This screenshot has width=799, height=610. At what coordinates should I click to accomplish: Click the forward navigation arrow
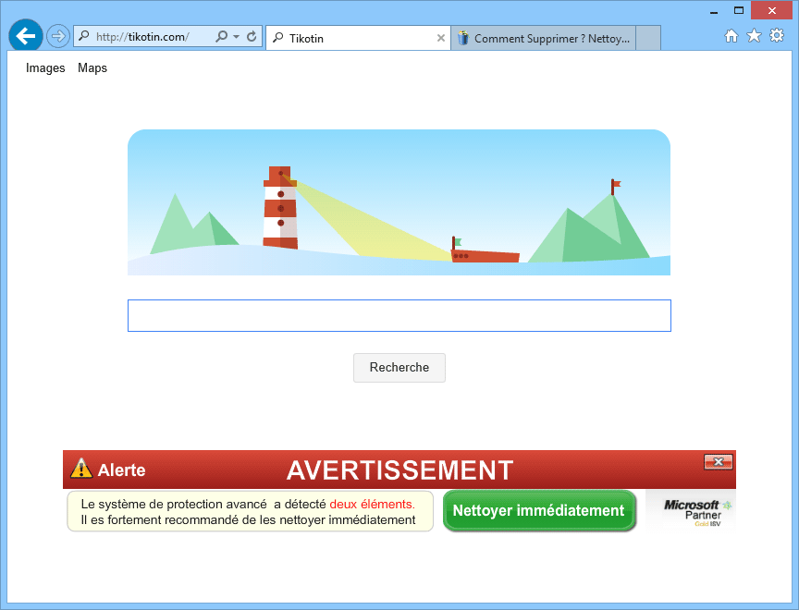coord(58,36)
